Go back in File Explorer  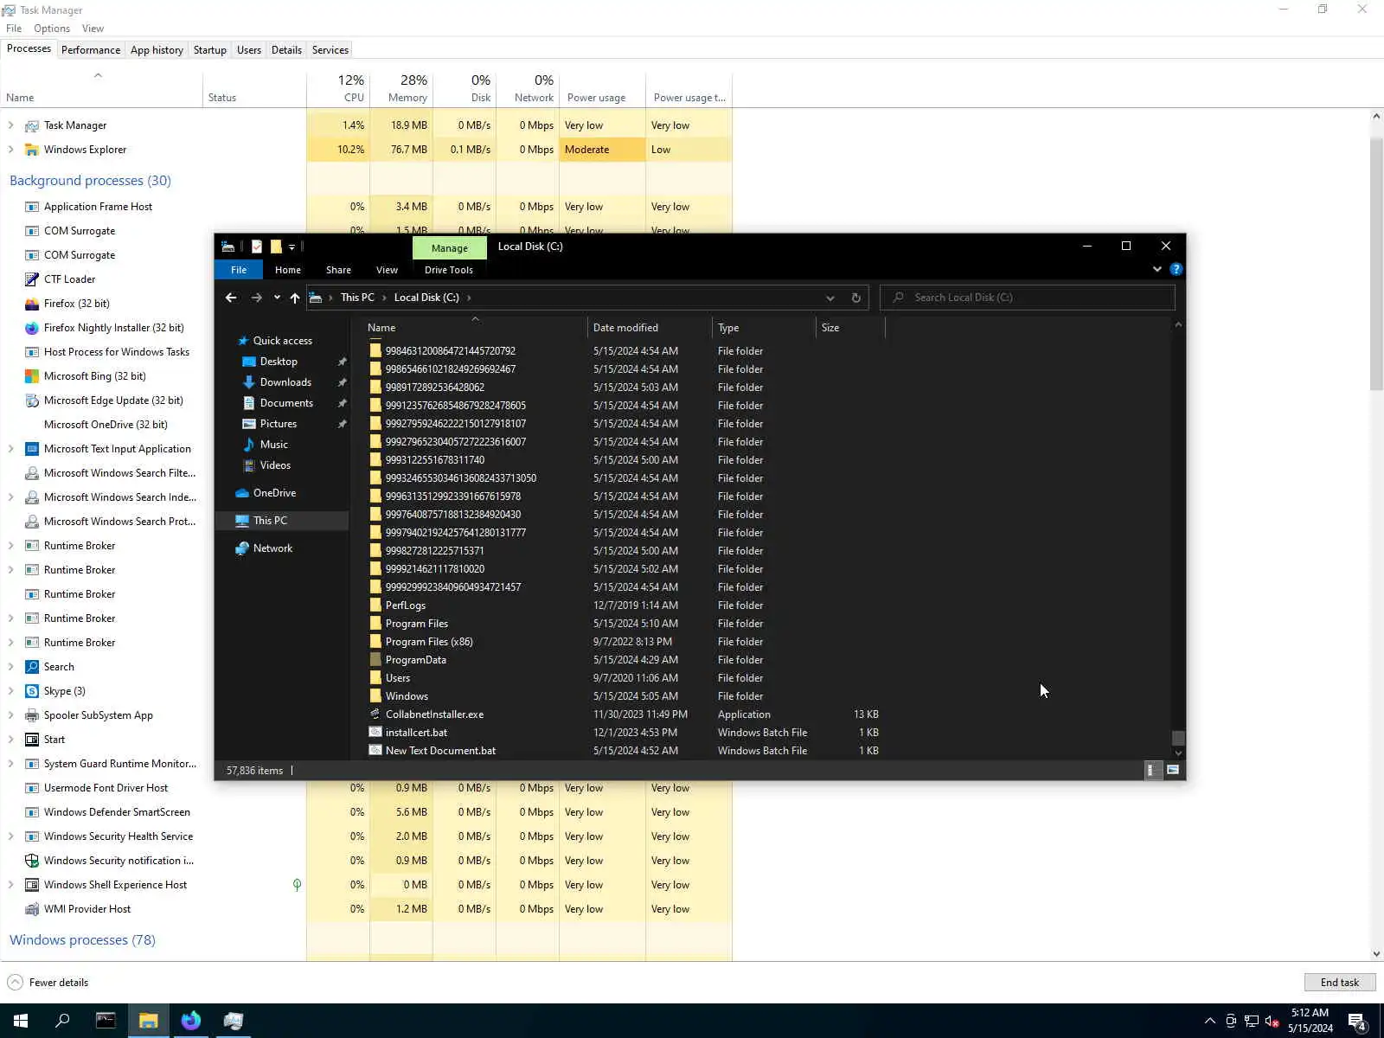pyautogui.click(x=231, y=298)
